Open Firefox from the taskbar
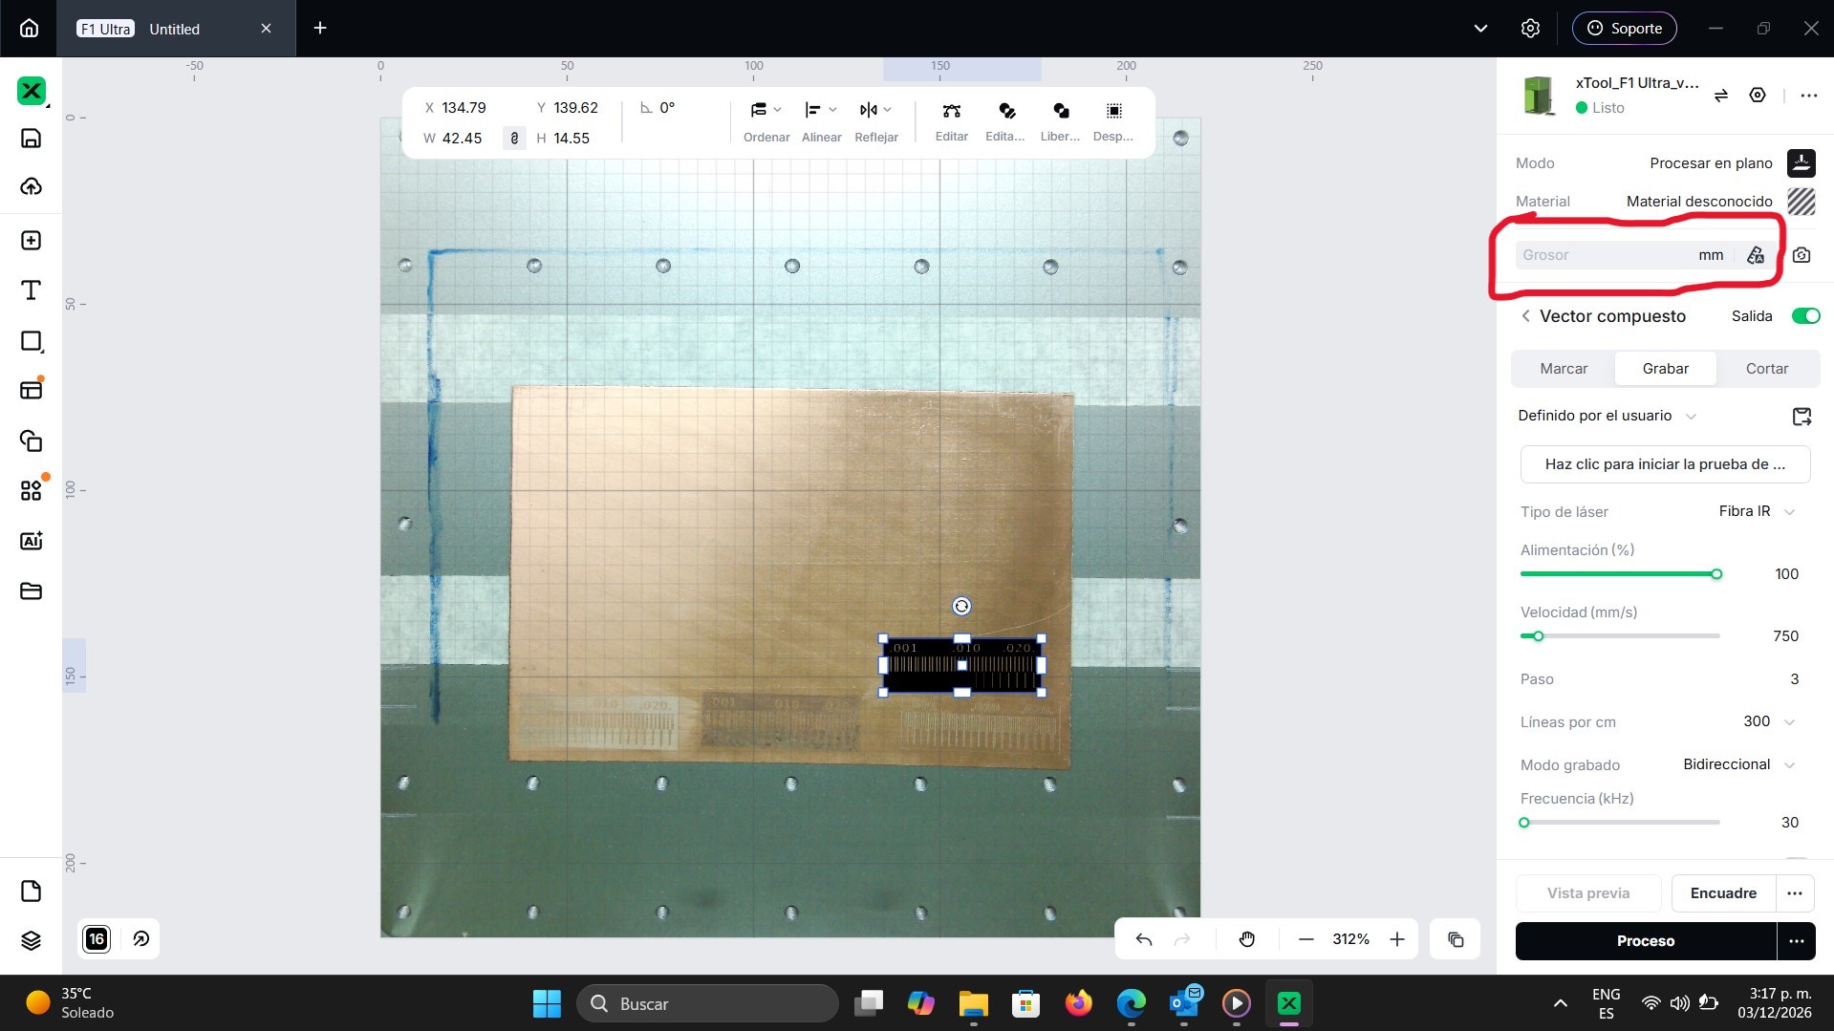Viewport: 1834px width, 1031px height. click(x=1078, y=1004)
